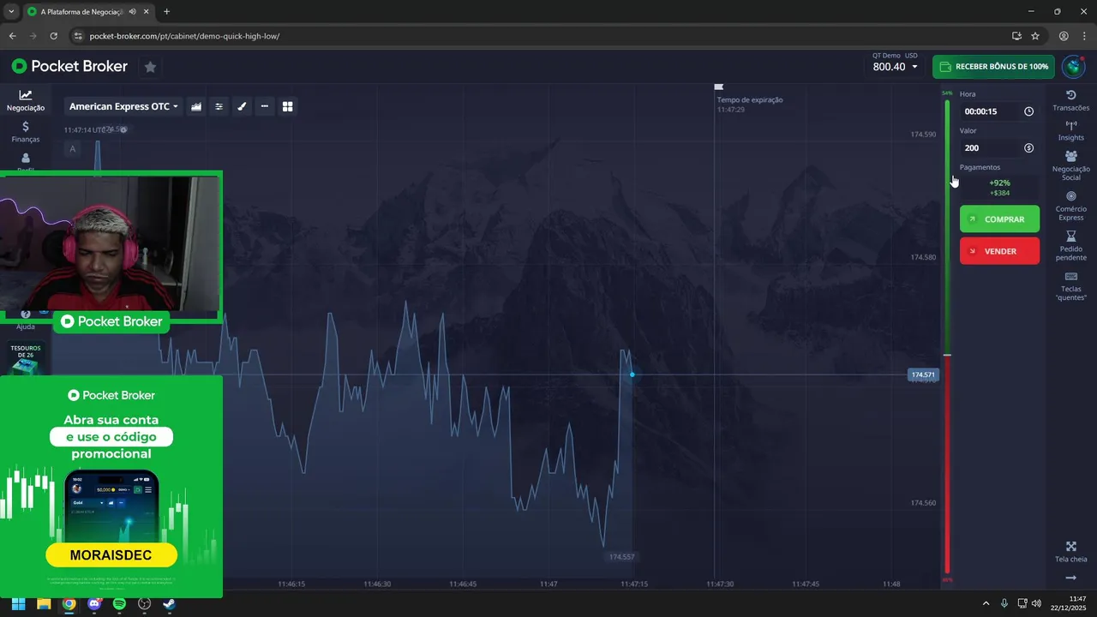Open browser tab search dropdown
Screen dimensions: 1097x617
click(x=11, y=12)
